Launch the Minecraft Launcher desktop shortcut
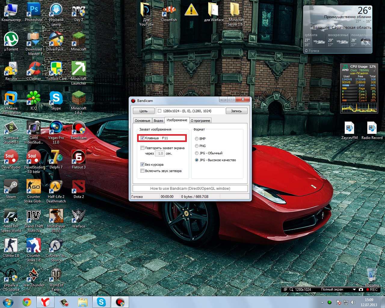Image resolution: width=385 pixels, height=308 pixels. point(79,74)
